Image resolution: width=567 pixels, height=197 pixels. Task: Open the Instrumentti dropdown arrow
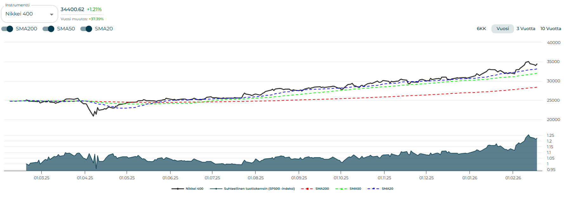coord(51,15)
